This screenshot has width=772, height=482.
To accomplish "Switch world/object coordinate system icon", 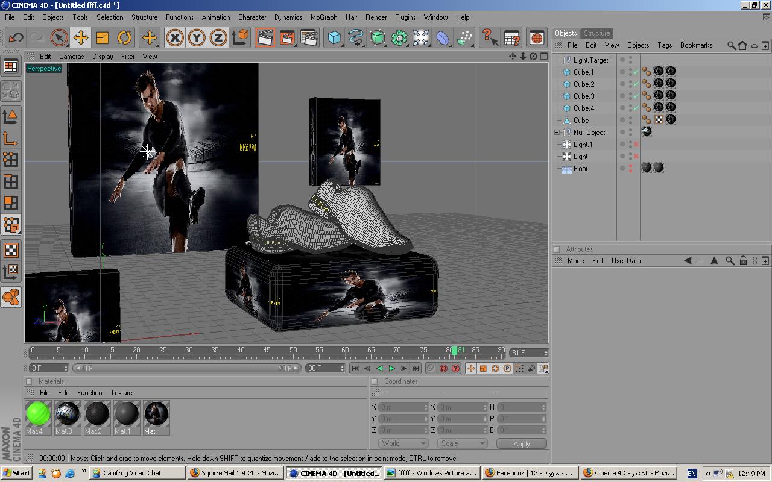I will pyautogui.click(x=240, y=38).
